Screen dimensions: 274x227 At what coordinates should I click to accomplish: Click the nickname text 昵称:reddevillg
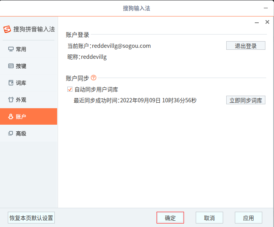[x=87, y=57]
